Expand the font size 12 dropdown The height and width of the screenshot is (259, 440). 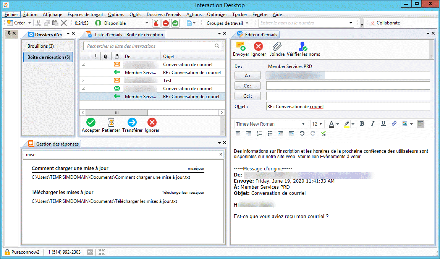coord(321,124)
